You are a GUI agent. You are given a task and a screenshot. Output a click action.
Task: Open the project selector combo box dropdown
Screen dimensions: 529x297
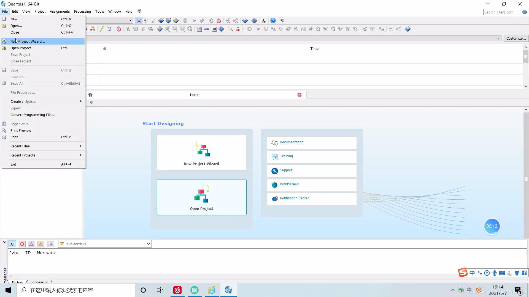130,21
